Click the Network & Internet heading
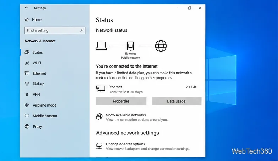The height and width of the screenshot is (161, 278). tap(40, 41)
